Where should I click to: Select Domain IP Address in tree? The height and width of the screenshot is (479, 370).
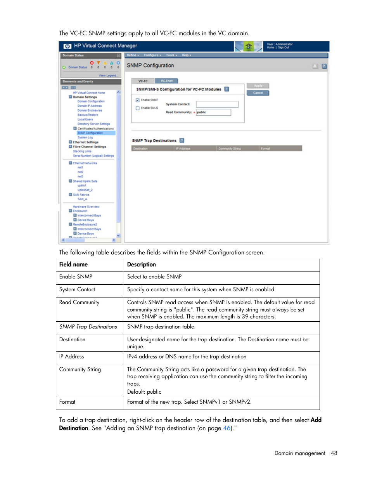point(89,106)
